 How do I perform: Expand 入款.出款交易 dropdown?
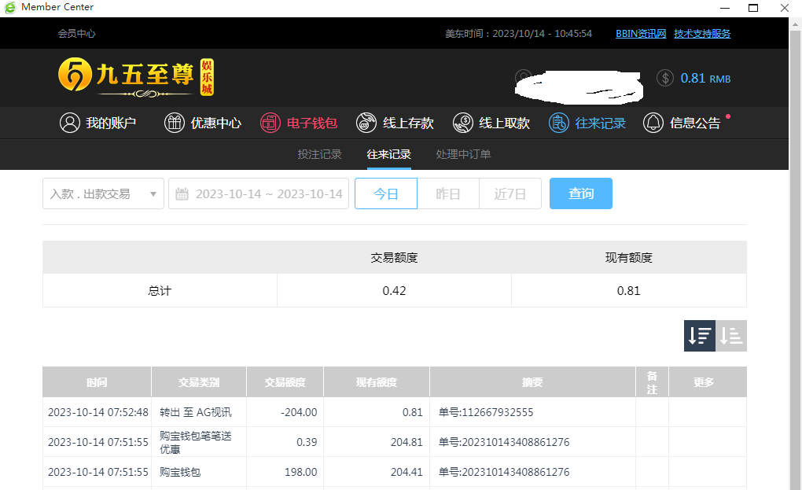tap(103, 193)
